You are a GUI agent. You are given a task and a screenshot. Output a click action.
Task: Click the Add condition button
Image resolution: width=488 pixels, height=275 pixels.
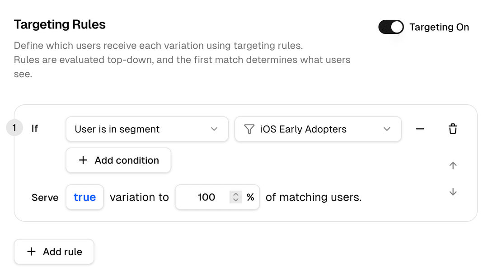(118, 160)
